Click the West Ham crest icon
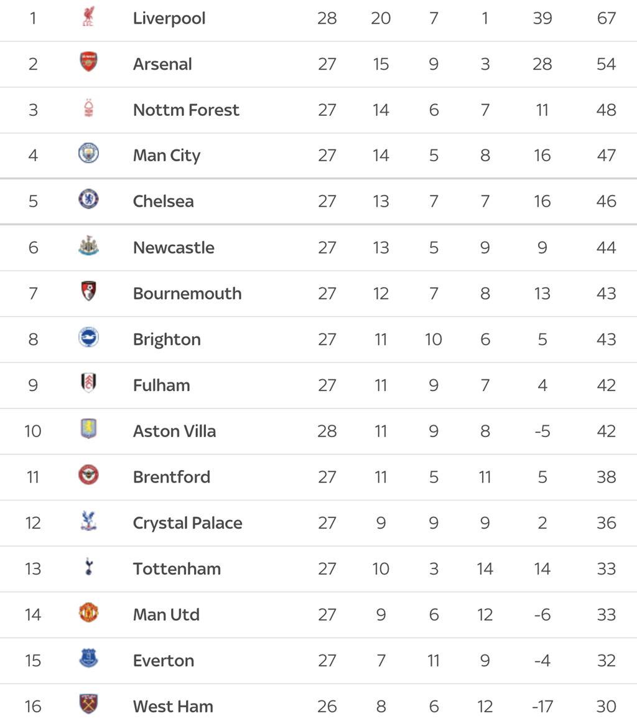 88,704
